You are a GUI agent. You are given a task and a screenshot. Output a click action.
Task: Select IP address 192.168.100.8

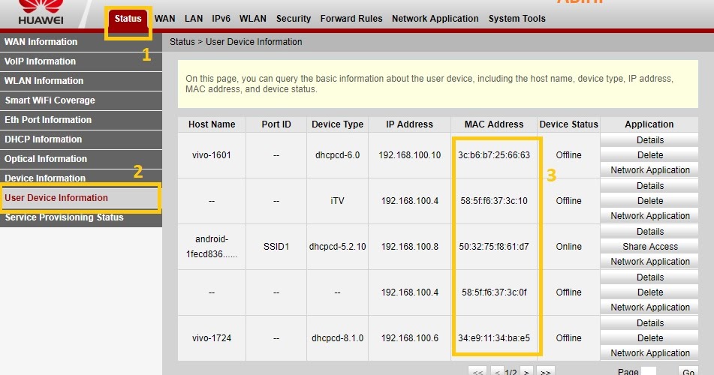(x=409, y=247)
